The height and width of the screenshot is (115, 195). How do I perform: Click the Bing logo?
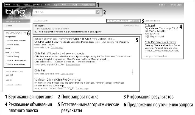tap(15, 13)
